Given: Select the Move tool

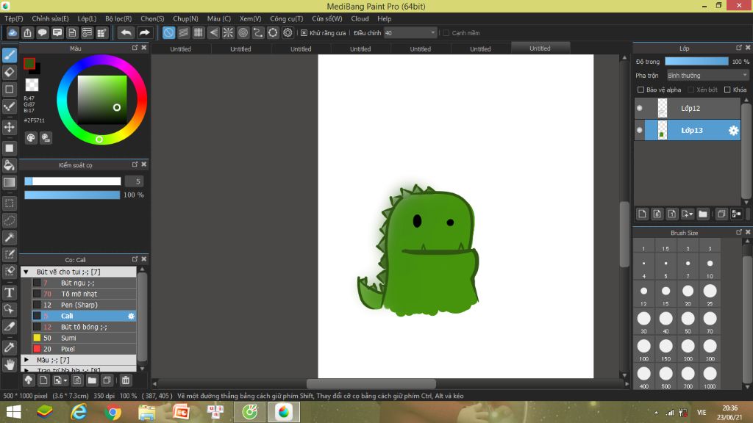Looking at the screenshot, I should (x=9, y=127).
